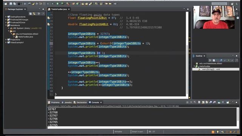Minimize the Package Explorer view
Viewport: 242px width, 136px height.
pos(39,9)
